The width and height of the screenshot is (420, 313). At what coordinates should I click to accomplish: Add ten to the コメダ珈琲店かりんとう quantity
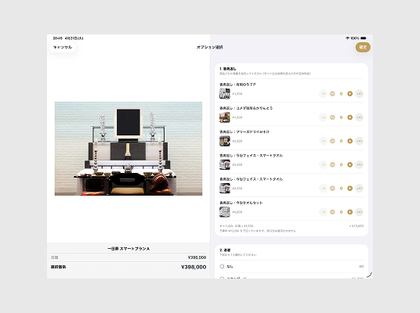[x=359, y=117]
